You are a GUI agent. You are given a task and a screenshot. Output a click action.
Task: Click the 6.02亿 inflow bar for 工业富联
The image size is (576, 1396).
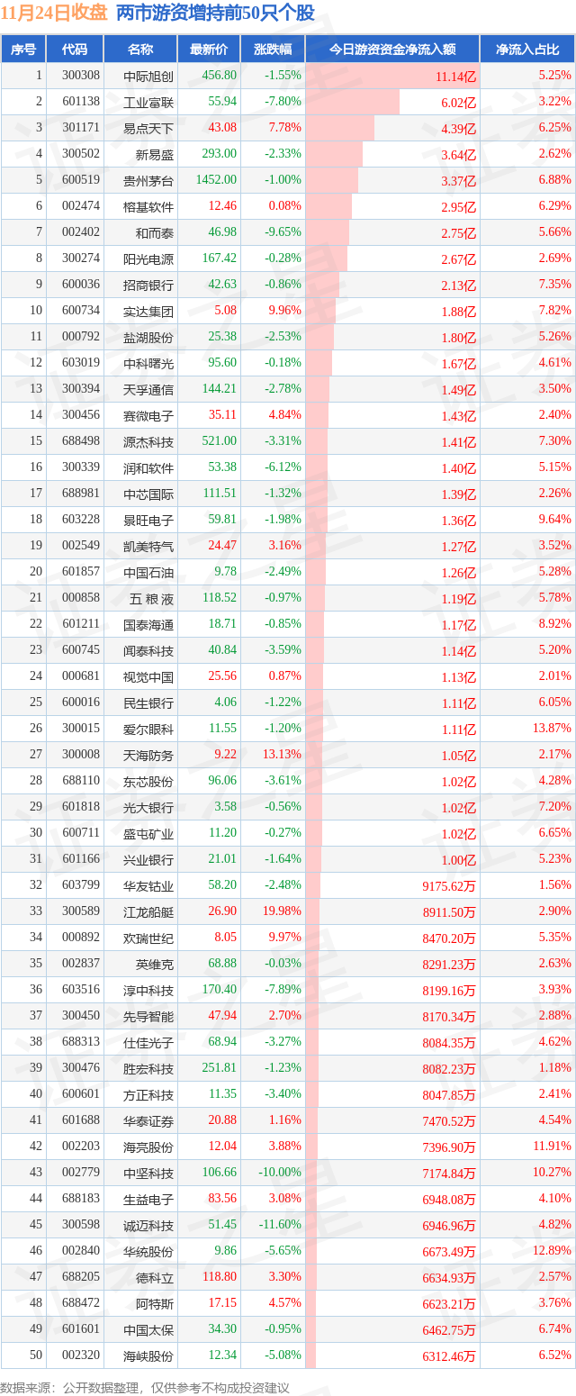pos(353,102)
